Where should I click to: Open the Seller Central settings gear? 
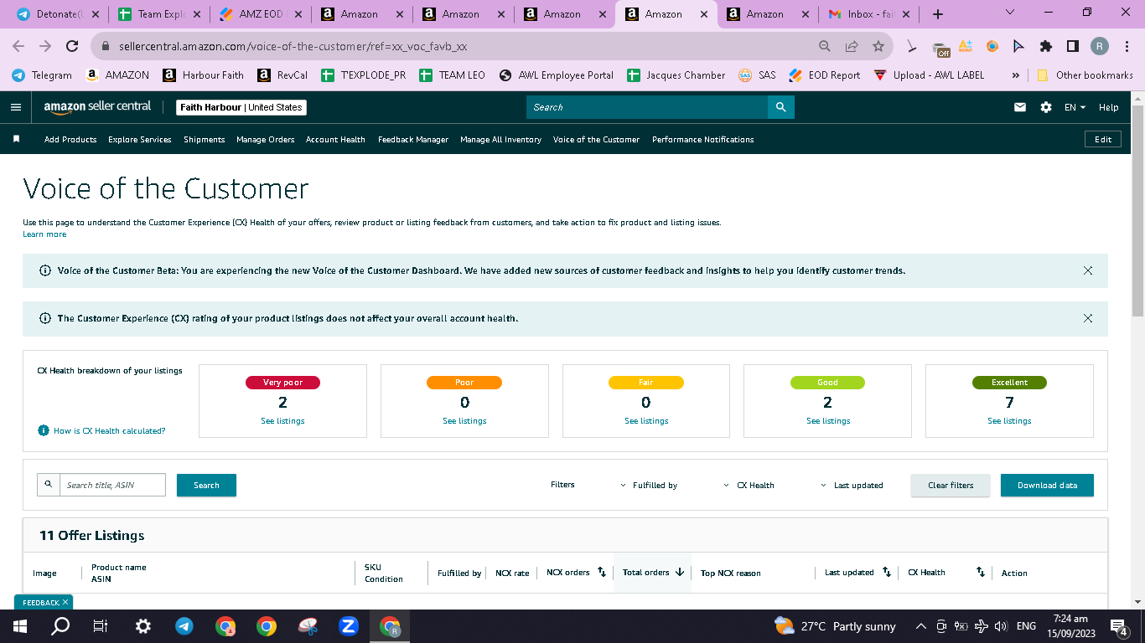1045,107
